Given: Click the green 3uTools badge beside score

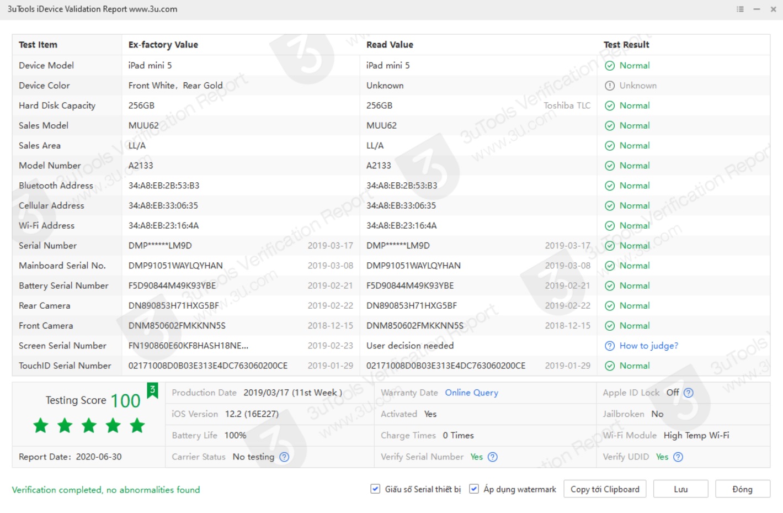Looking at the screenshot, I should pyautogui.click(x=152, y=390).
